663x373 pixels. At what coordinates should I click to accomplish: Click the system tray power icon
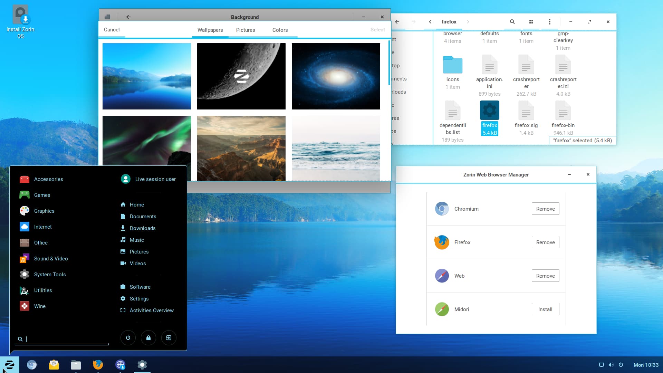(621, 365)
